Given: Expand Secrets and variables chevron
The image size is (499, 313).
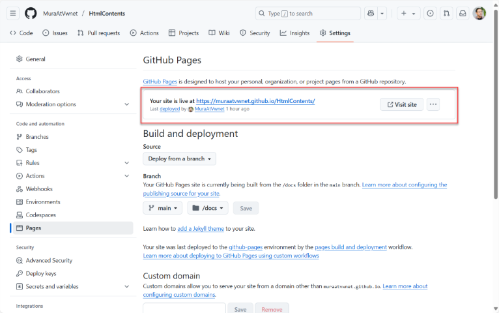Looking at the screenshot, I should point(126,286).
